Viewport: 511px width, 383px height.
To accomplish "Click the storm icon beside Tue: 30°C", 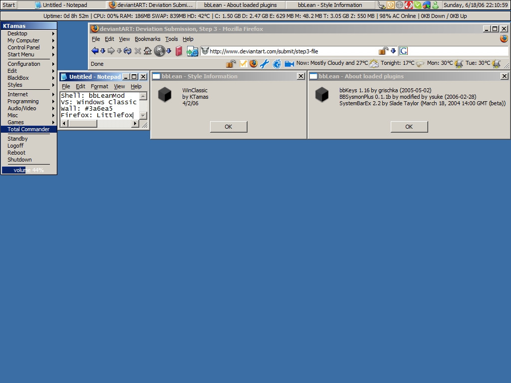I will pyautogui.click(x=497, y=63).
